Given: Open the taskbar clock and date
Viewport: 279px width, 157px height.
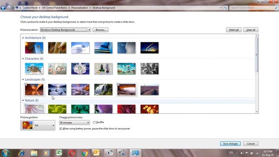Looking at the screenshot, I should [268, 153].
